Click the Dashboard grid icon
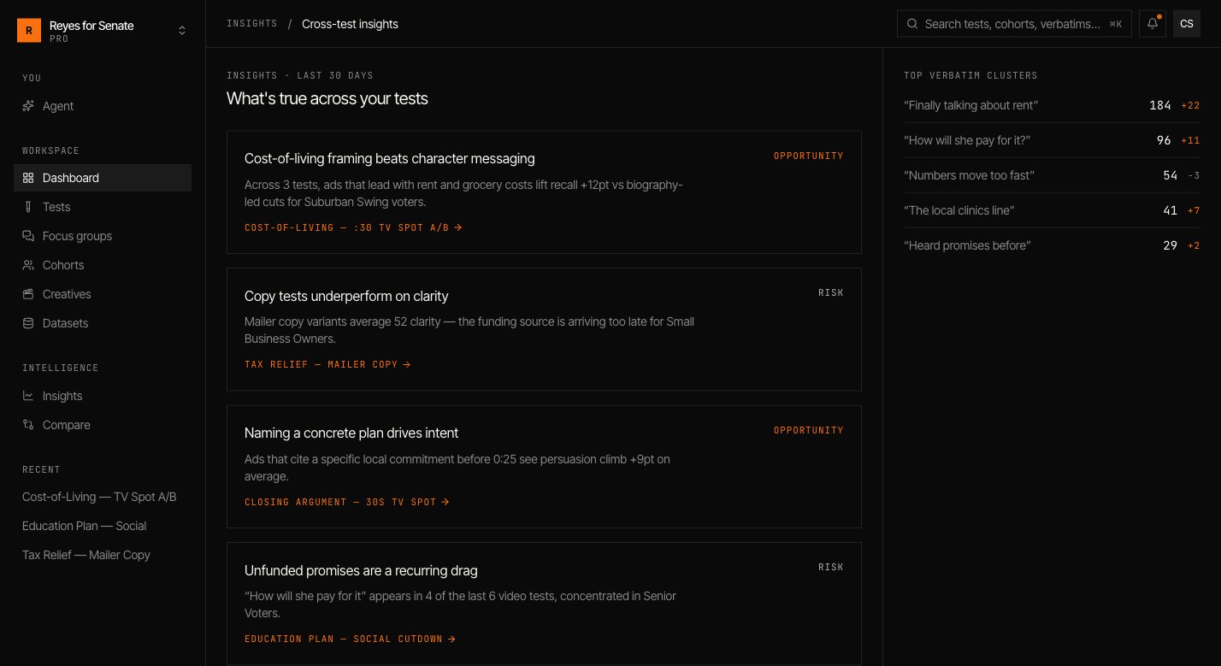This screenshot has height=666, width=1221. [28, 178]
